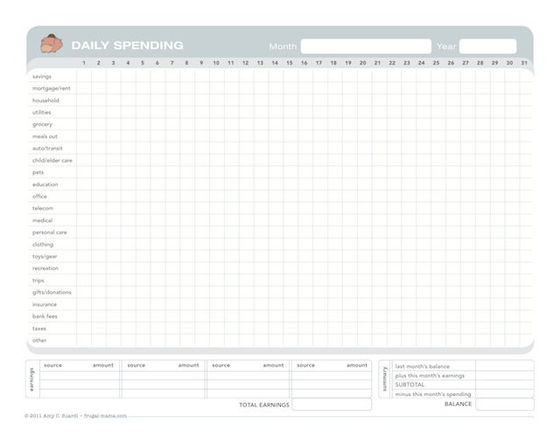This screenshot has height=432, width=560.
Task: Select the other row label
Action: pos(39,340)
